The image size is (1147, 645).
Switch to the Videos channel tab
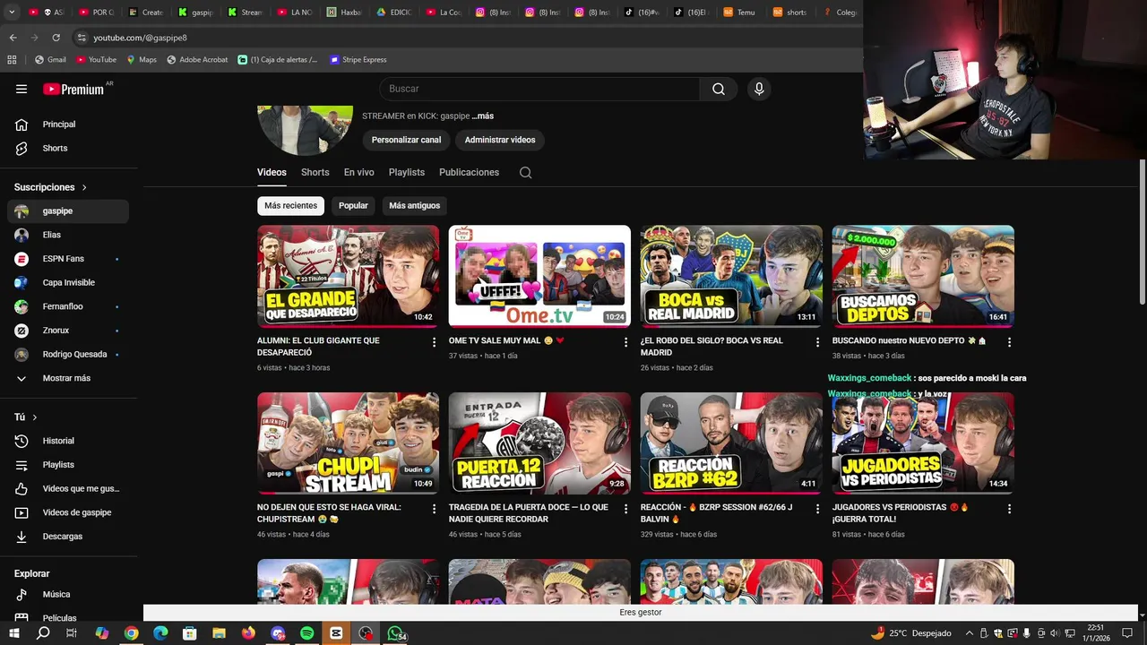pyautogui.click(x=272, y=173)
